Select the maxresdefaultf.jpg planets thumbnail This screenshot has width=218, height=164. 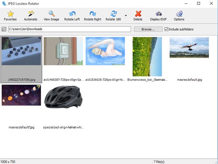[x=21, y=95]
